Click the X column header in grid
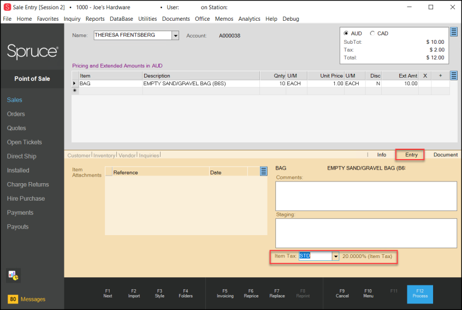This screenshot has width=462, height=310. (425, 75)
